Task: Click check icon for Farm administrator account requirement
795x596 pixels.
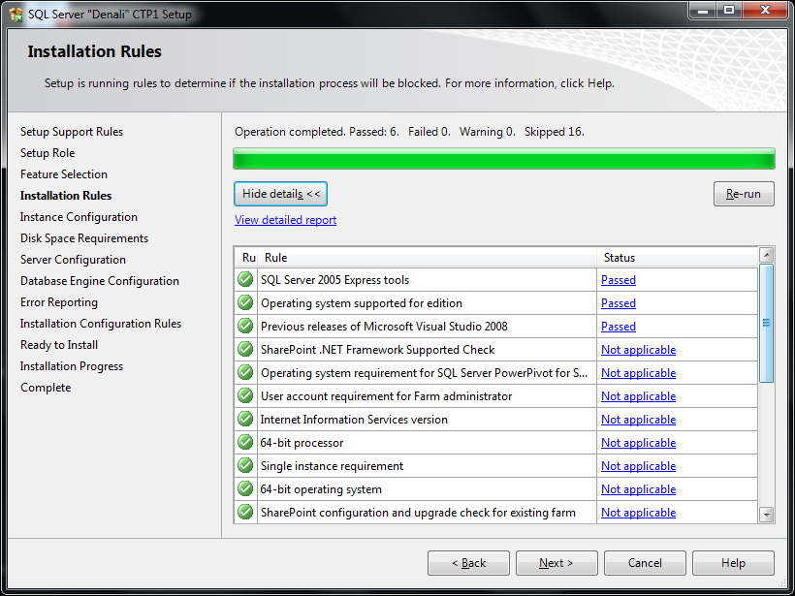Action: click(x=245, y=395)
